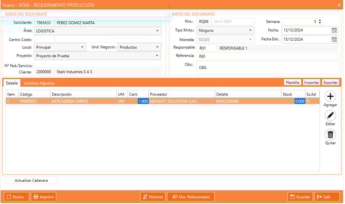Sort by the Código column header
Image resolution: width=345 pixels, height=204 pixels.
pyautogui.click(x=34, y=94)
